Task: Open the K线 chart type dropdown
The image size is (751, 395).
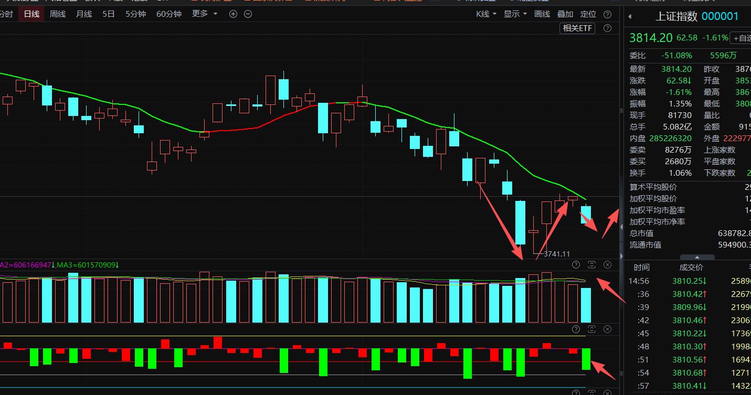Action: coord(486,14)
